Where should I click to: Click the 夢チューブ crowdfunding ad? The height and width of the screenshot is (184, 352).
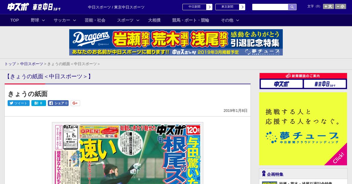pyautogui.click(x=303, y=129)
